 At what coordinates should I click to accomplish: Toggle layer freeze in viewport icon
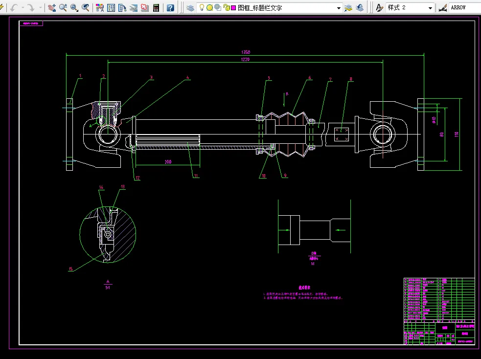pos(217,7)
